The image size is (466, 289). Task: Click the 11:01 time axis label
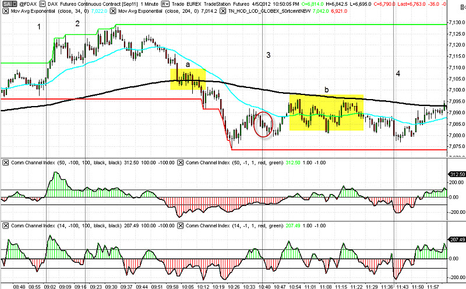click(x=310, y=287)
